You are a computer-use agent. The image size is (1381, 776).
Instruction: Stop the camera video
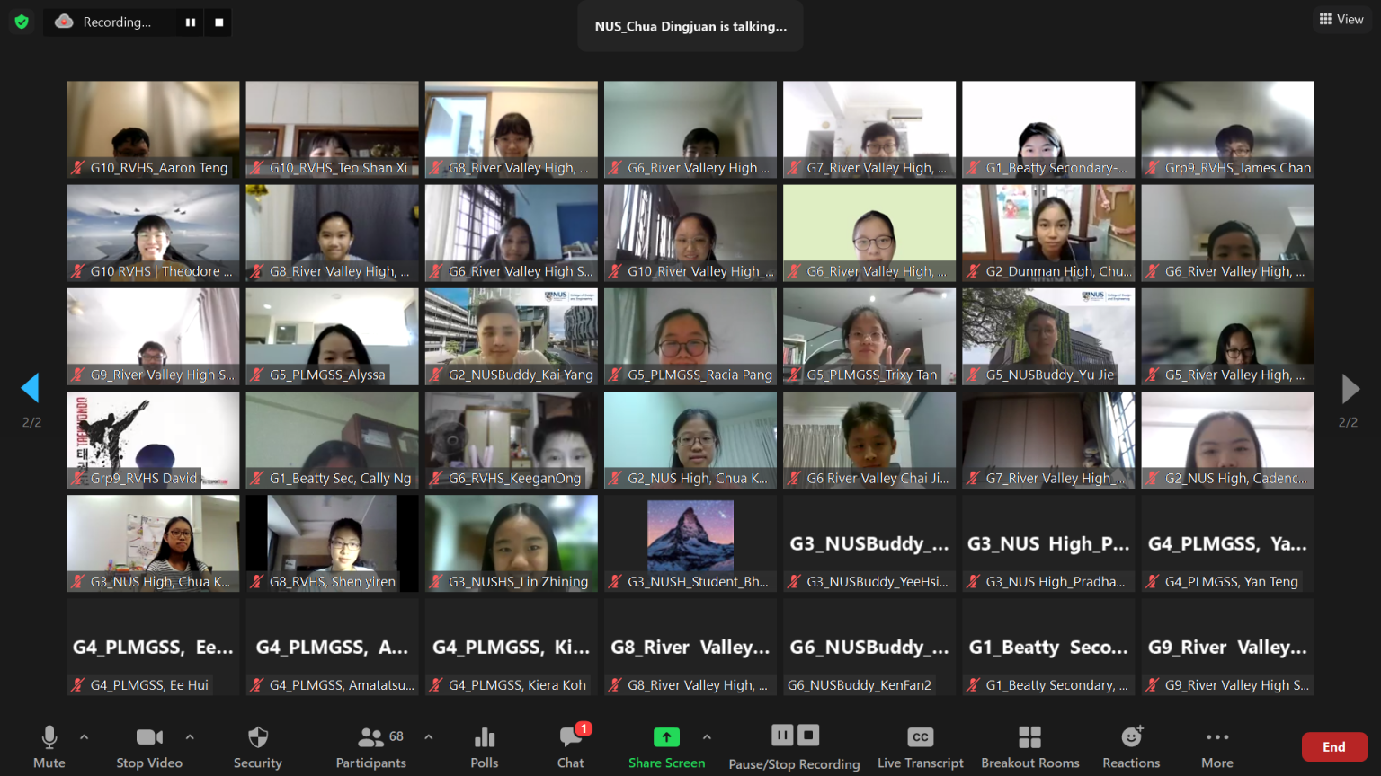[149, 746]
